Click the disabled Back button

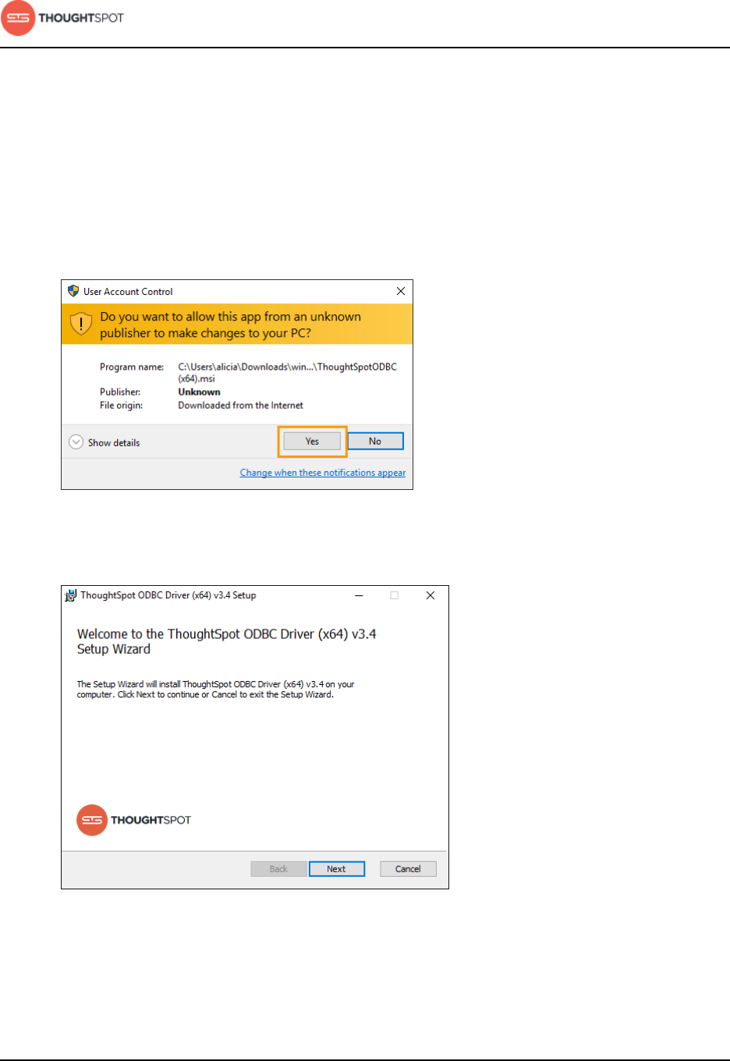(278, 869)
